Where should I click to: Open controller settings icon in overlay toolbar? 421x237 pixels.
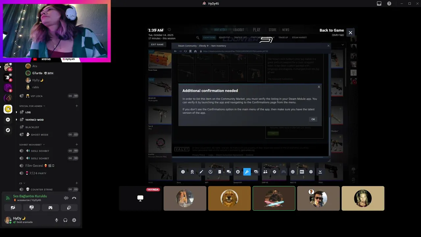click(x=284, y=172)
